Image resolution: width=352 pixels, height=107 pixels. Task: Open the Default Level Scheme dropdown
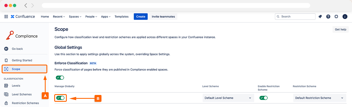pos(228,98)
